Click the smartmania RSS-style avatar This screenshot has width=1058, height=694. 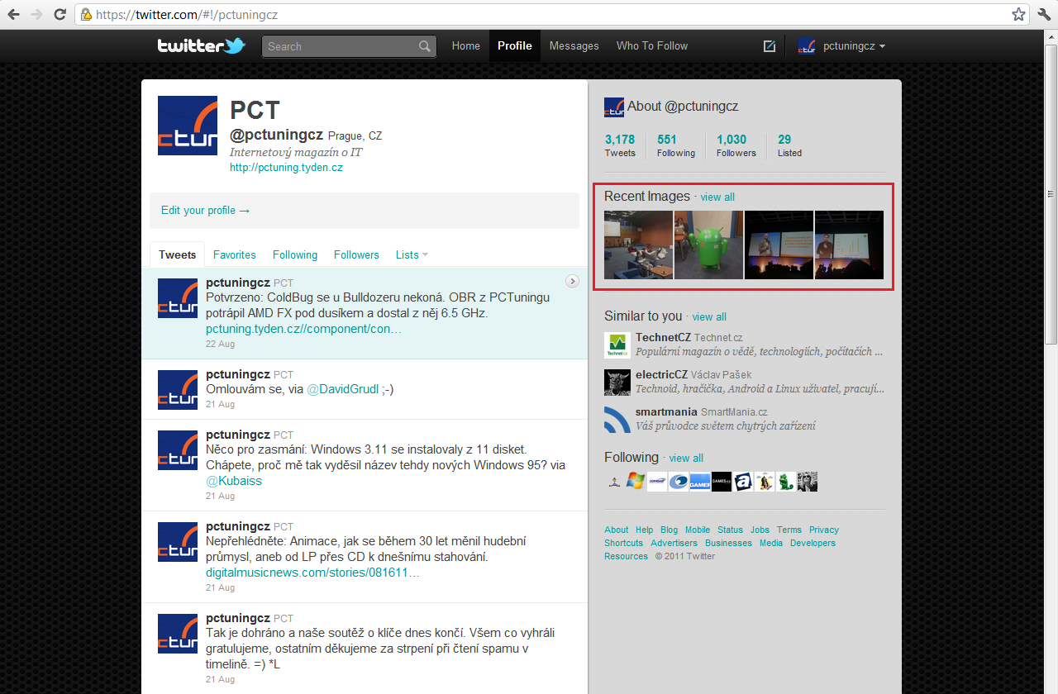click(617, 419)
